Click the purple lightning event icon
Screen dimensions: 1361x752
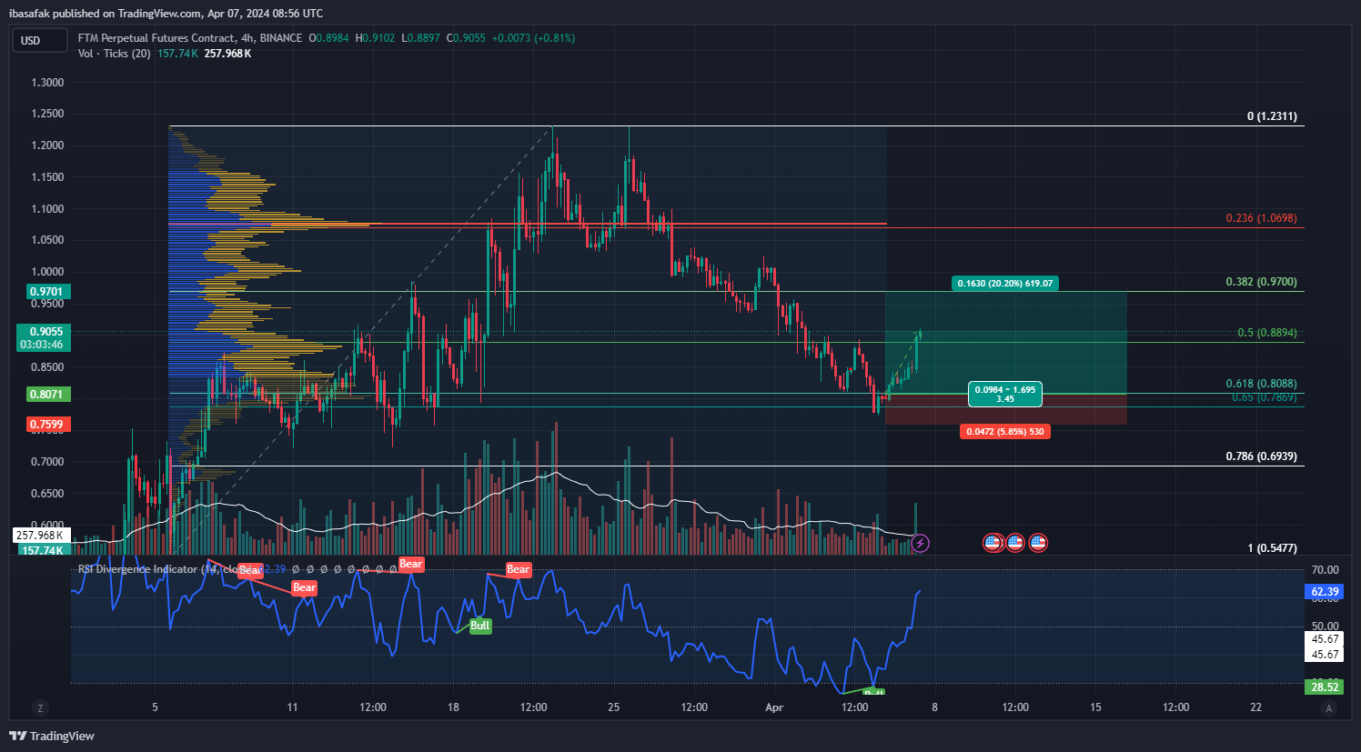tap(920, 544)
